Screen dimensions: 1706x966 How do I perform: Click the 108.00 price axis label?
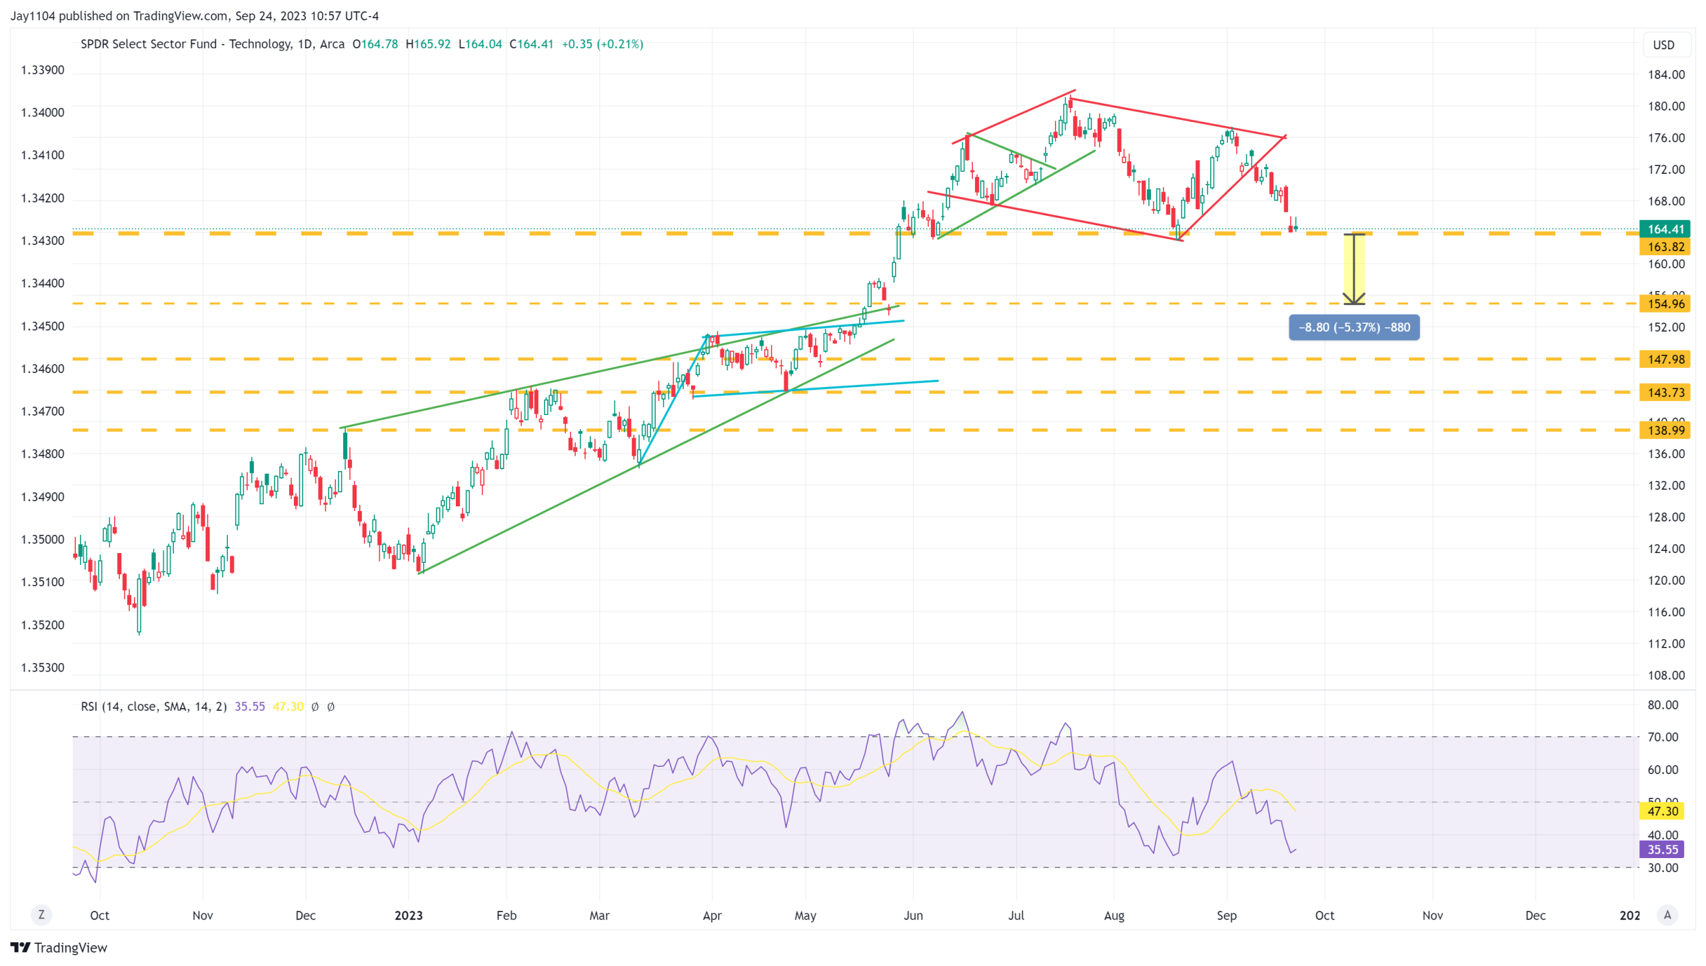point(1666,676)
